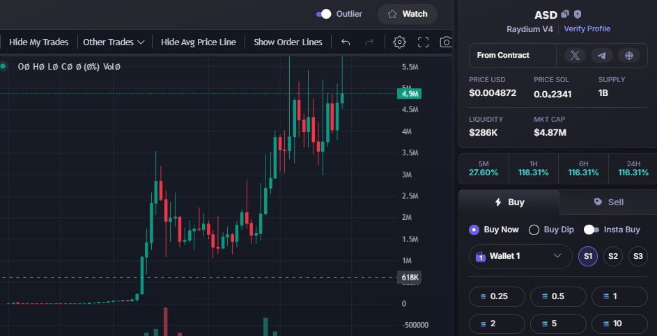Choose 5 SOL buy amount

point(558,324)
